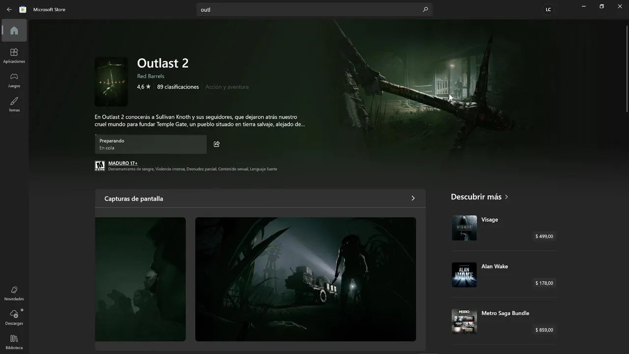The height and width of the screenshot is (354, 629).
Task: Restore down the Microsoft Store window
Action: tap(601, 6)
